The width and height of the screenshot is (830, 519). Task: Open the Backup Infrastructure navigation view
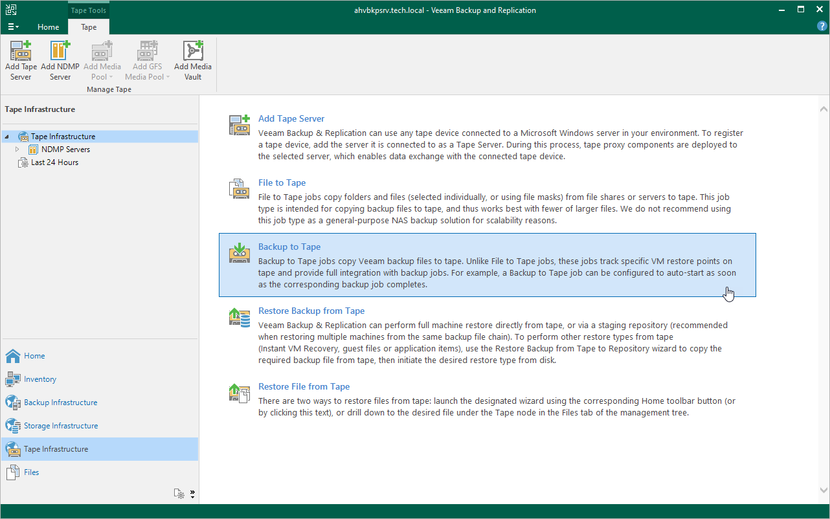pos(99,403)
